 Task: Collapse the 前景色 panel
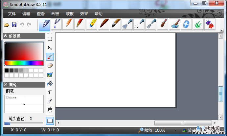click(6, 36)
